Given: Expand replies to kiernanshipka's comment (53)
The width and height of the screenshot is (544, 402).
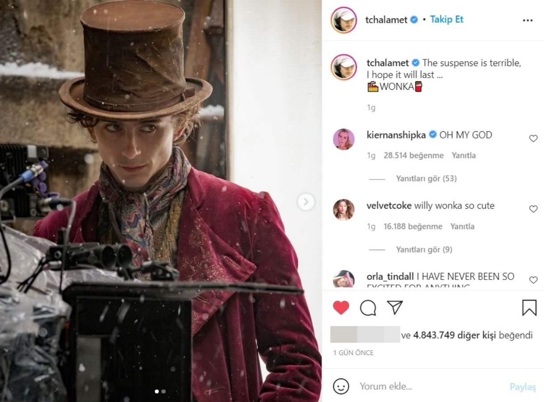Looking at the screenshot, I should pyautogui.click(x=426, y=179).
